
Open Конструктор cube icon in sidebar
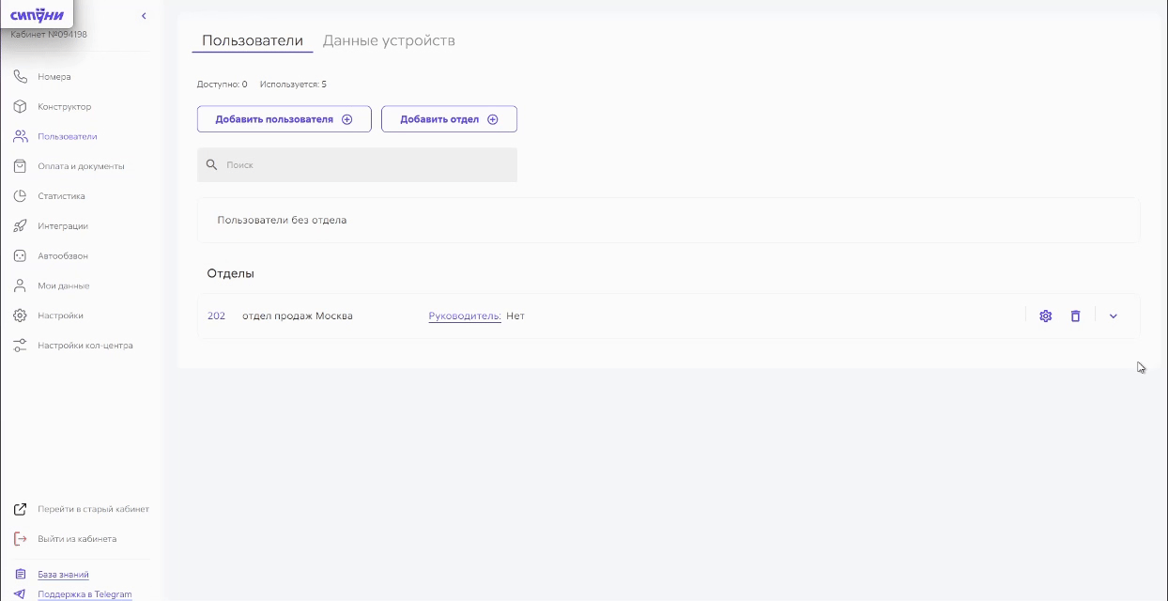point(20,107)
